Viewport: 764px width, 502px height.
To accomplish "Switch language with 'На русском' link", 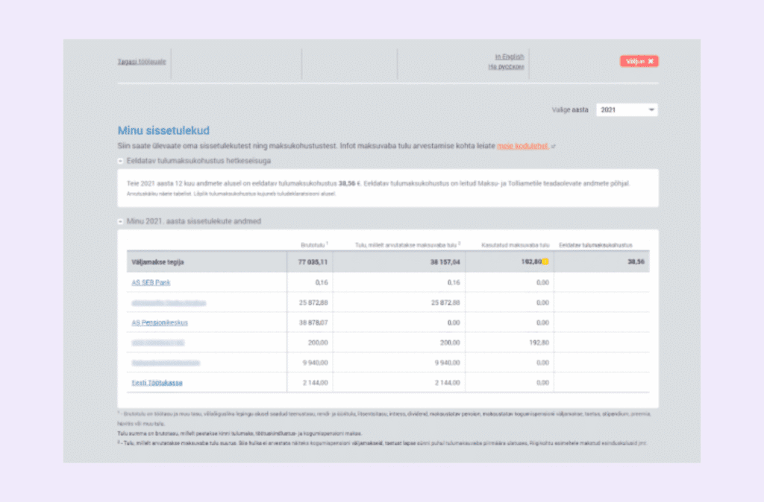I will point(506,66).
